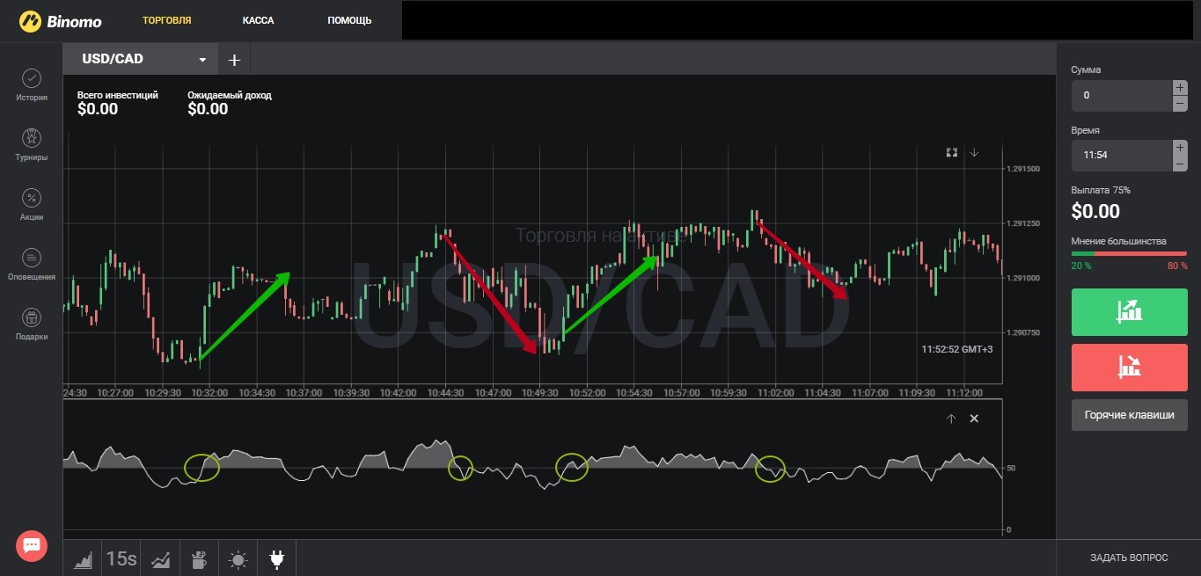Click the majority opinion sentiment bar
Image resolution: width=1201 pixels, height=576 pixels.
pos(1129,254)
